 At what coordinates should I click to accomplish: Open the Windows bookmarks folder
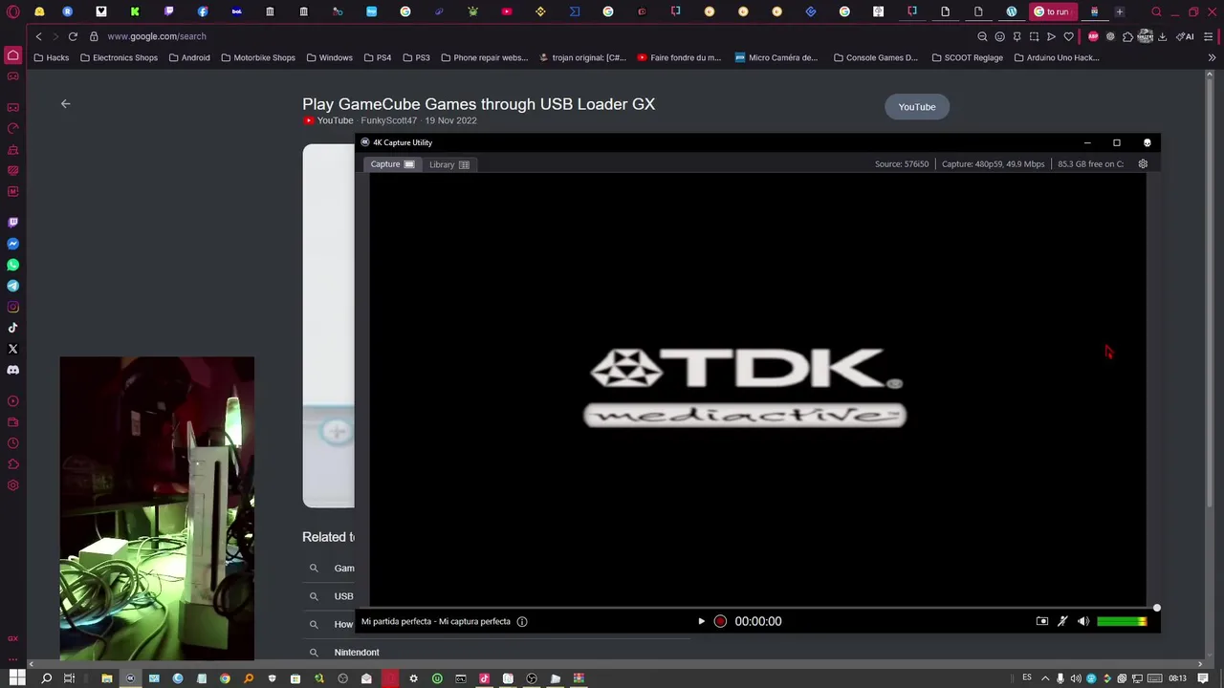coord(330,57)
